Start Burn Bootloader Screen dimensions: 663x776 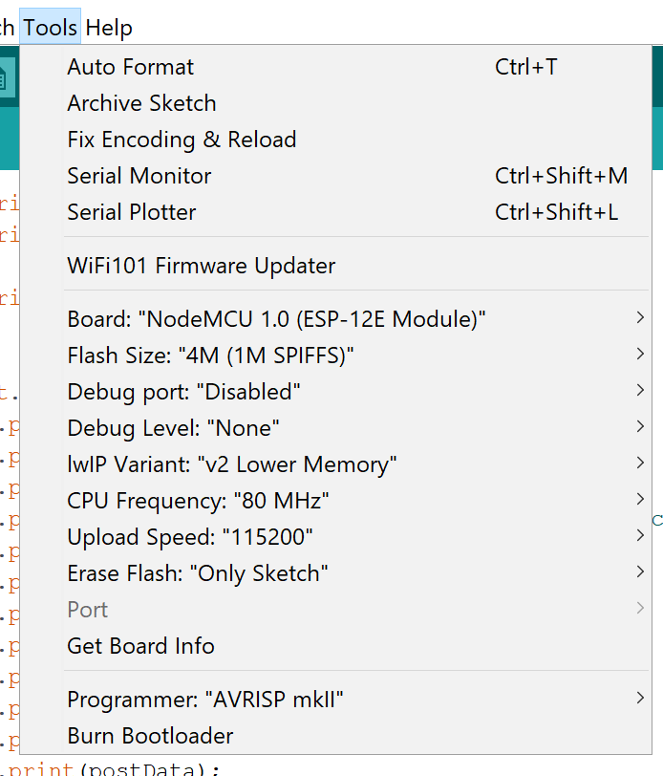pyautogui.click(x=150, y=736)
